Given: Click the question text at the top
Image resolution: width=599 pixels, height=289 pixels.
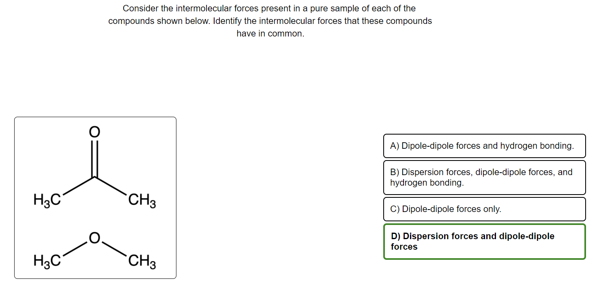Looking at the screenshot, I should point(270,21).
